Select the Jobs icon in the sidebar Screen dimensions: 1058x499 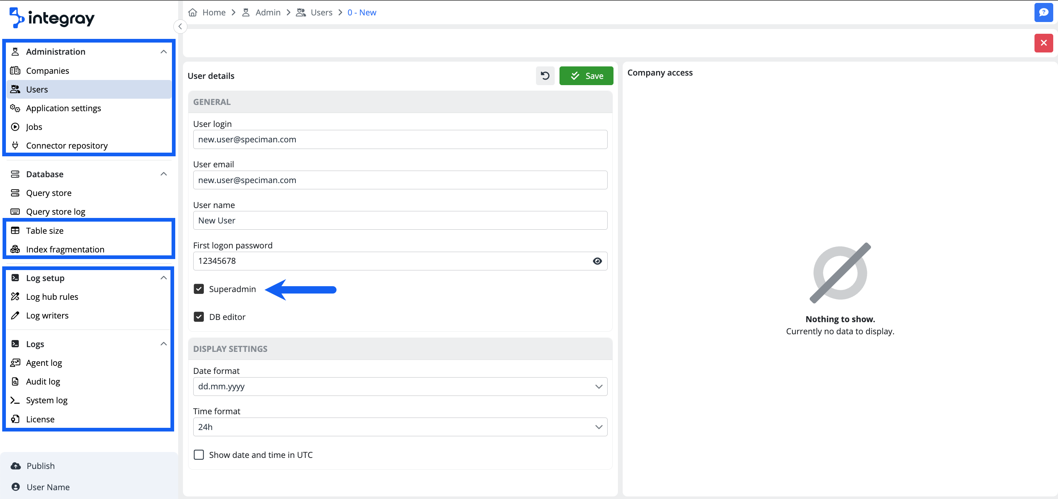(x=15, y=126)
